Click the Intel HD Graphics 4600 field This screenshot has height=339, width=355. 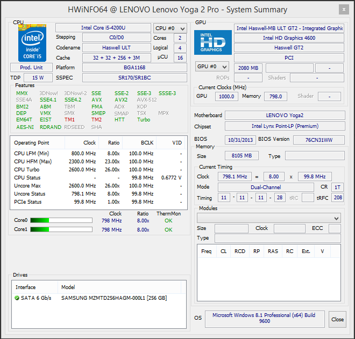click(x=289, y=38)
